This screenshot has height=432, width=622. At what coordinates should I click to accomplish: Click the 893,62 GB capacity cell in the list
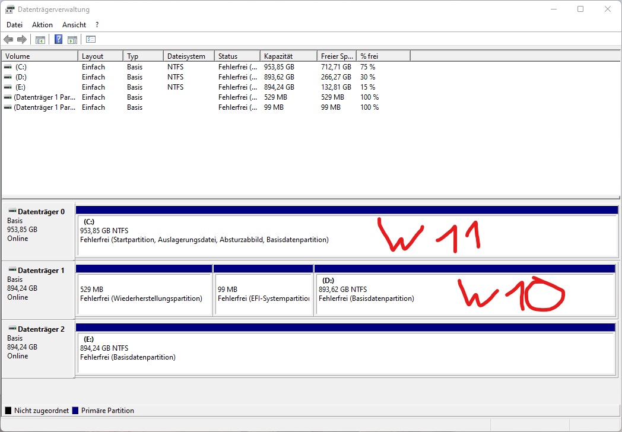tap(280, 77)
